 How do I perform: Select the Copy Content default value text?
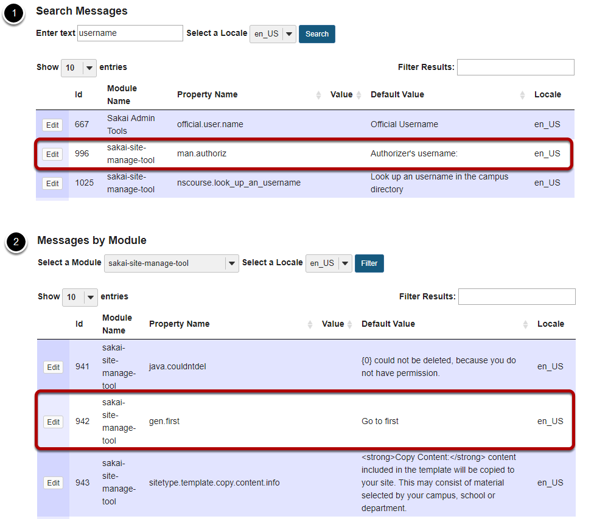click(x=439, y=482)
